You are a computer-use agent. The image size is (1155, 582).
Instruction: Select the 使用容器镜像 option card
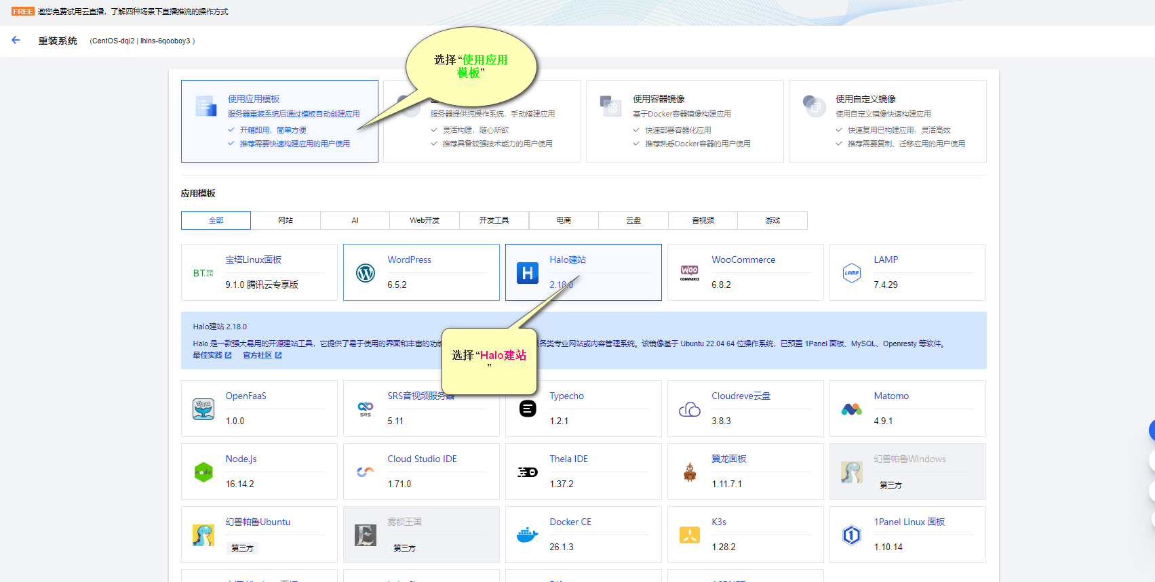pyautogui.click(x=685, y=121)
